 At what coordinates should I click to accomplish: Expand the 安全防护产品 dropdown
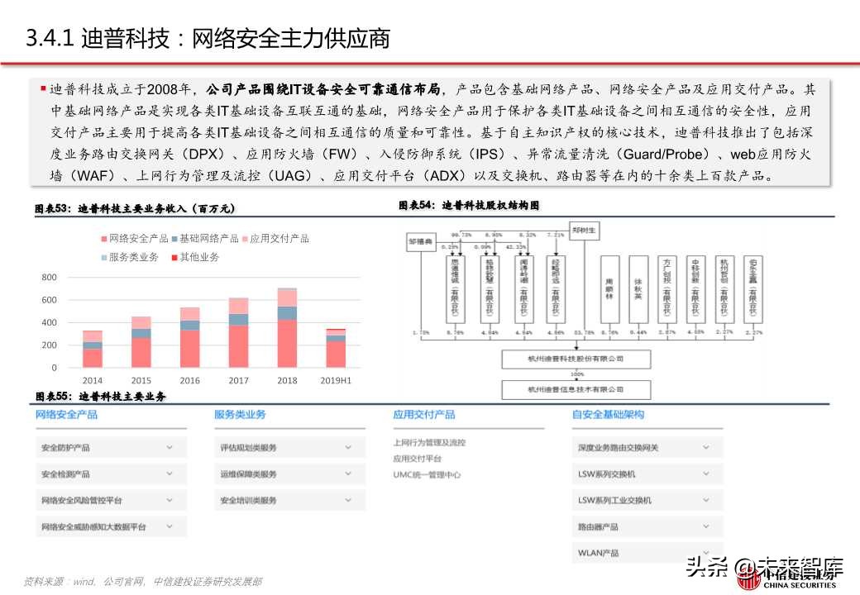pos(112,447)
